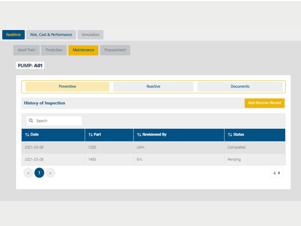The width and height of the screenshot is (301, 226).
Task: Click the Revisioned By header label
Action: [155, 135]
